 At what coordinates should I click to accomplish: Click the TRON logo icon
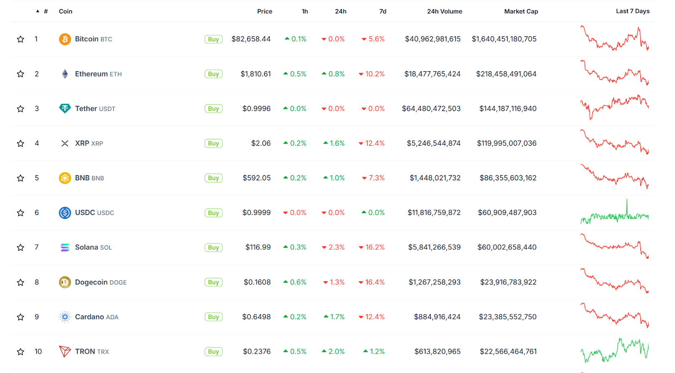tap(65, 351)
